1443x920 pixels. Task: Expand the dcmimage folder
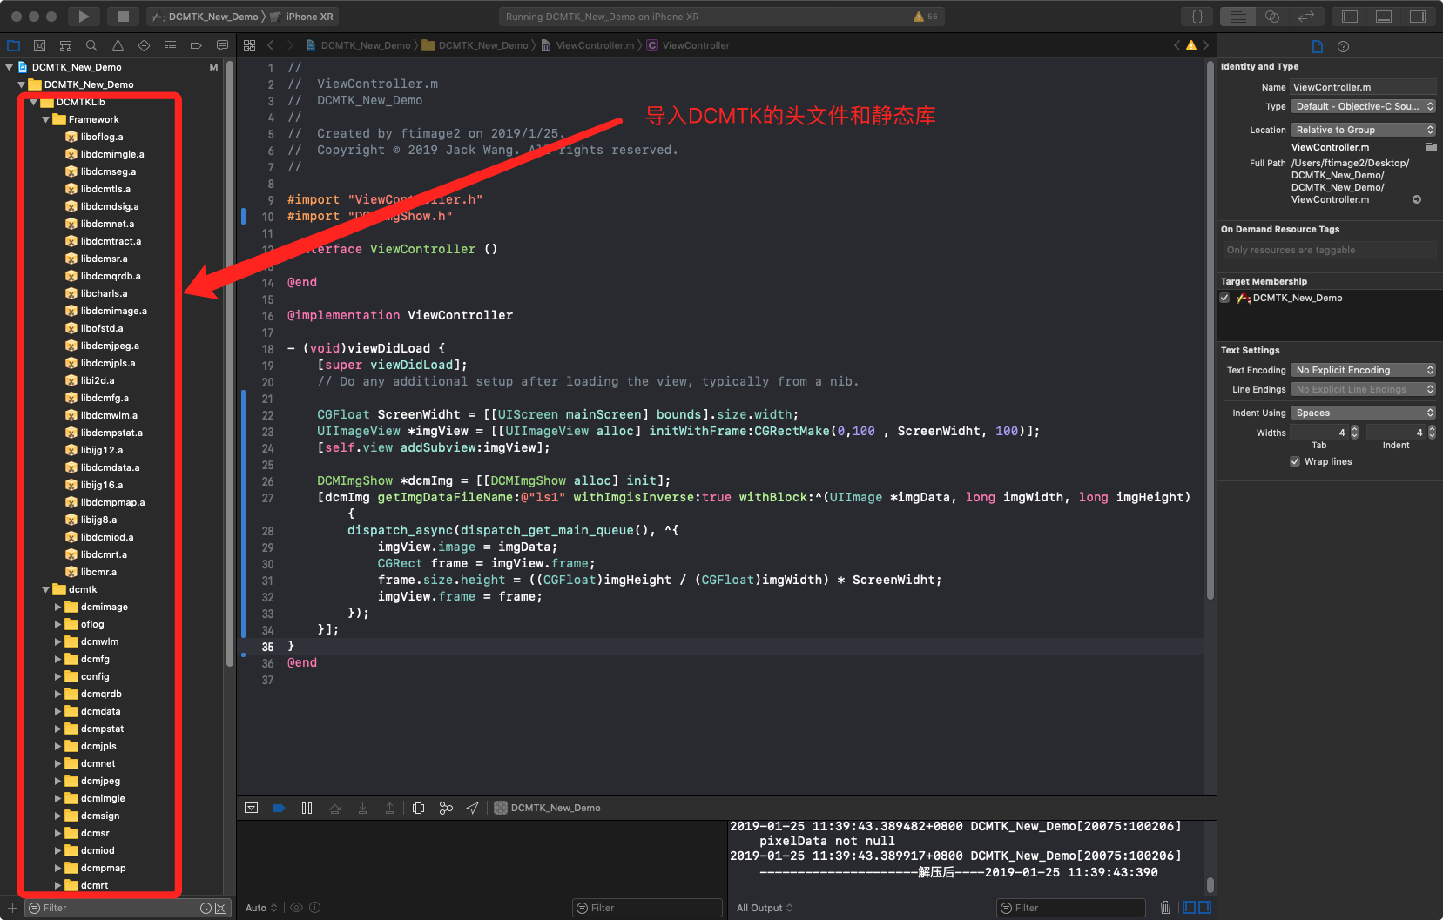click(x=57, y=607)
